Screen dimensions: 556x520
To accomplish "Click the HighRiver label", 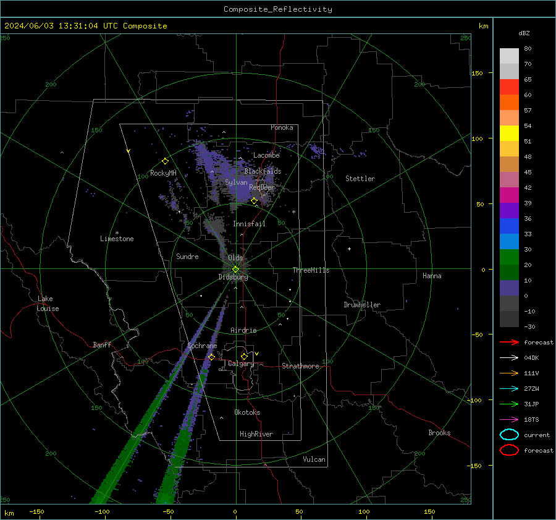I will pyautogui.click(x=256, y=434).
